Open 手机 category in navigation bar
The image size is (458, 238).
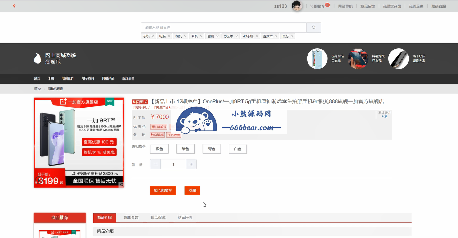pos(51,78)
